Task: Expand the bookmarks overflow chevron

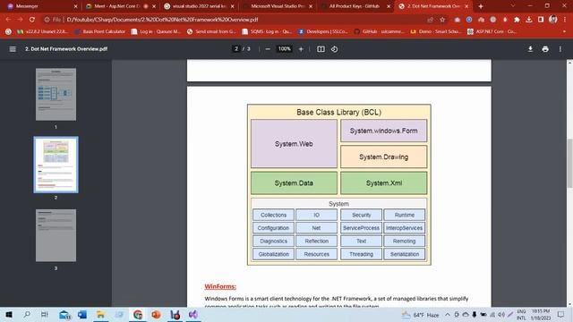Action: point(564,32)
